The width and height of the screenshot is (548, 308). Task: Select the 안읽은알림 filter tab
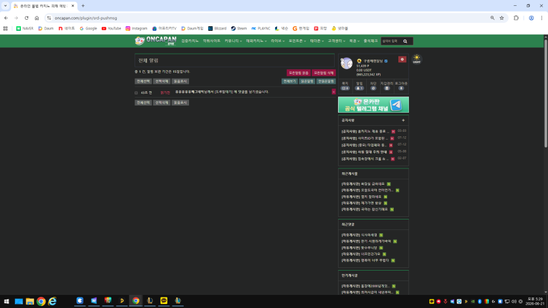coord(326,81)
